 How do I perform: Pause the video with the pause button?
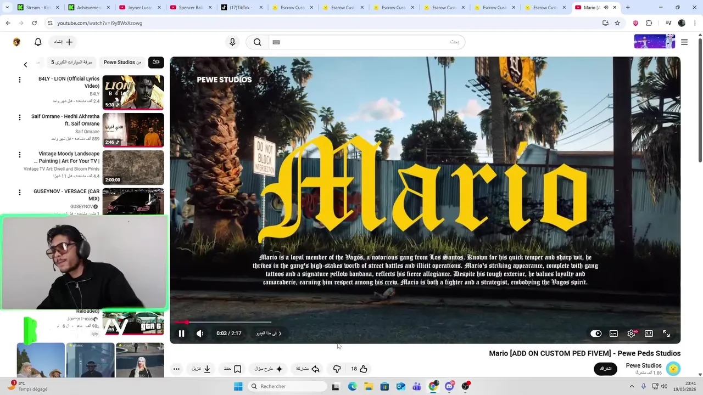(181, 334)
